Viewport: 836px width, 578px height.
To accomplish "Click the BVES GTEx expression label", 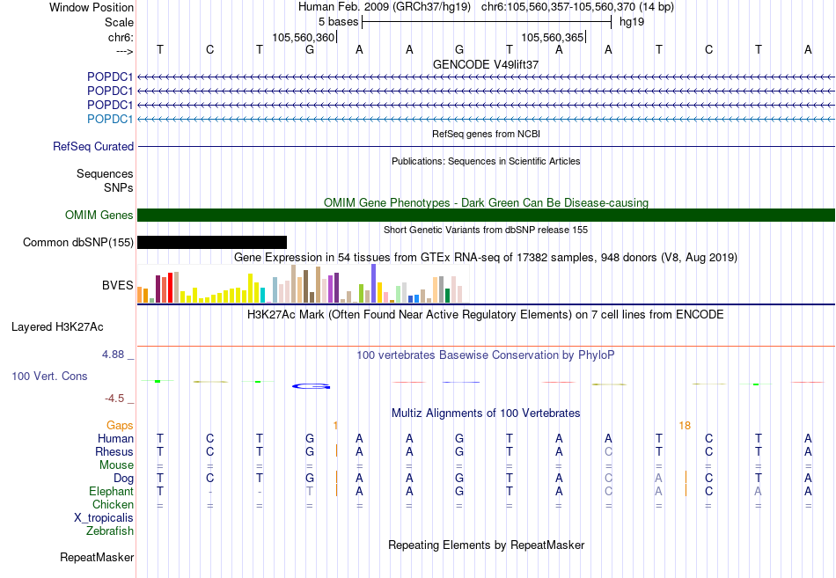I will click(117, 285).
